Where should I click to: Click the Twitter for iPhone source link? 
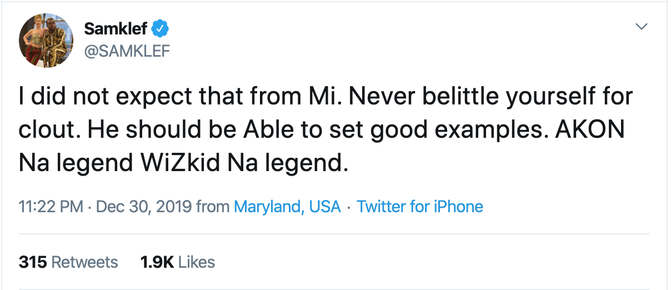pos(420,207)
